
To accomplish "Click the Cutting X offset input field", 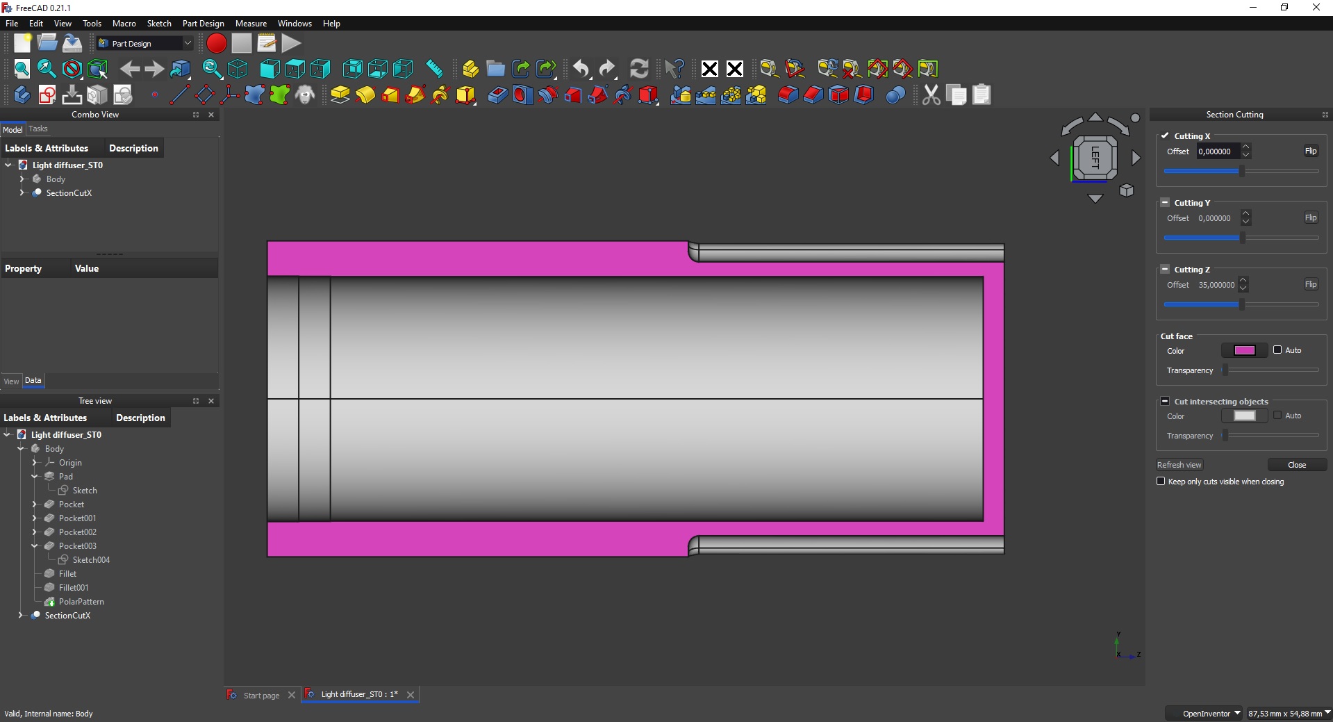I will pos(1218,151).
